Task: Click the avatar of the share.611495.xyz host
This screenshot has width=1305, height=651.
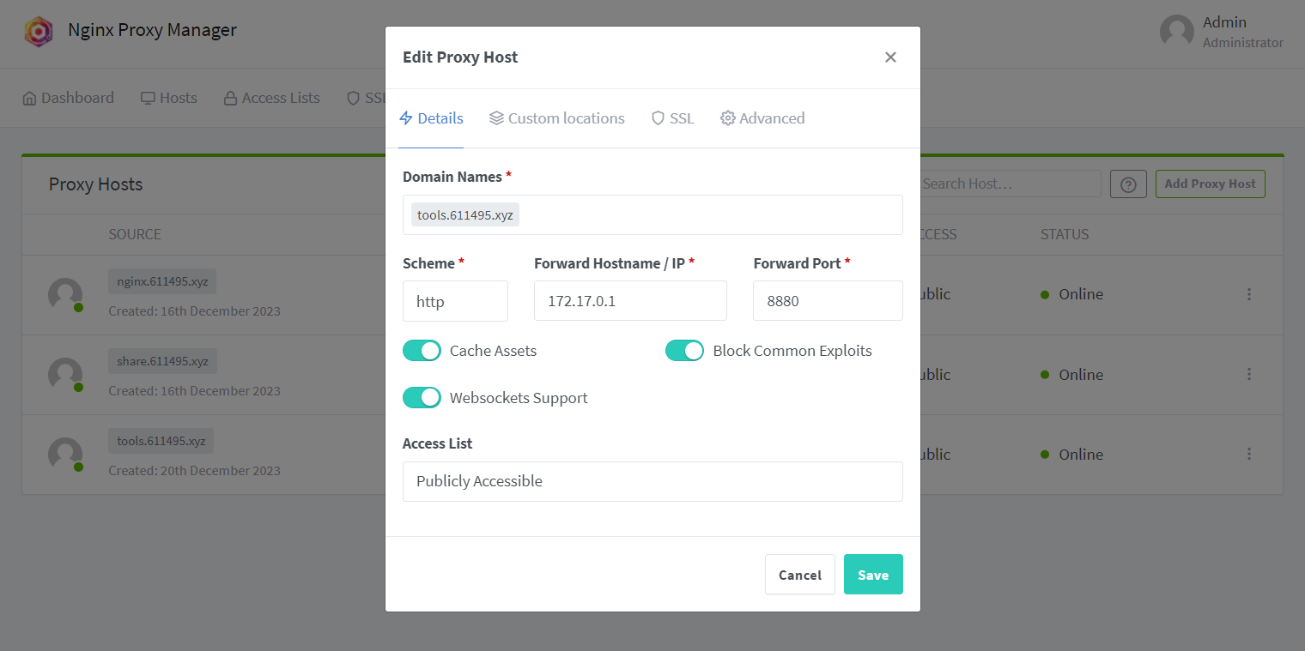Action: click(x=65, y=375)
